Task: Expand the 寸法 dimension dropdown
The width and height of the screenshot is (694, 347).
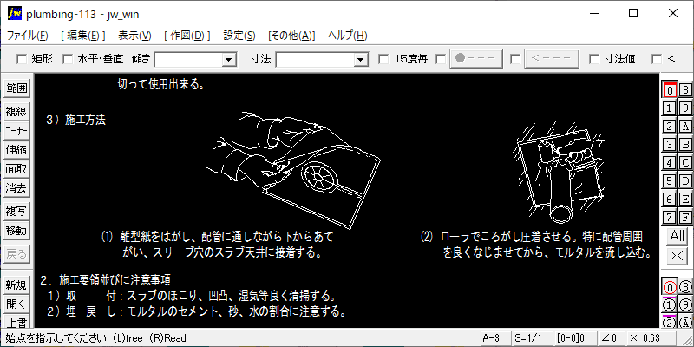Action: [x=361, y=59]
